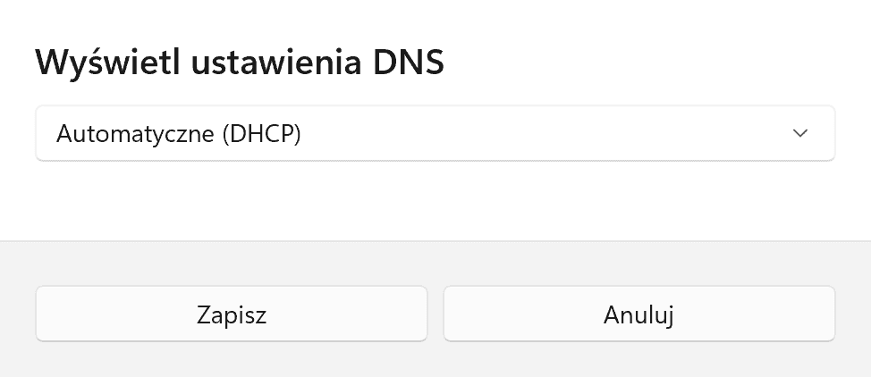This screenshot has width=871, height=377.
Task: Save DNS settings with Zapisz
Action: (x=232, y=314)
